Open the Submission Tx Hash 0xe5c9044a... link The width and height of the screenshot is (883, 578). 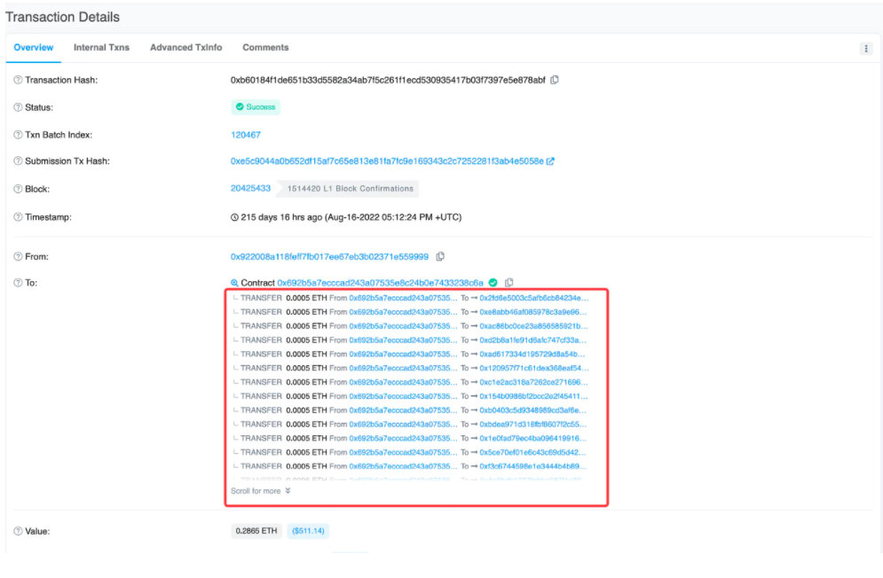pyautogui.click(x=386, y=161)
